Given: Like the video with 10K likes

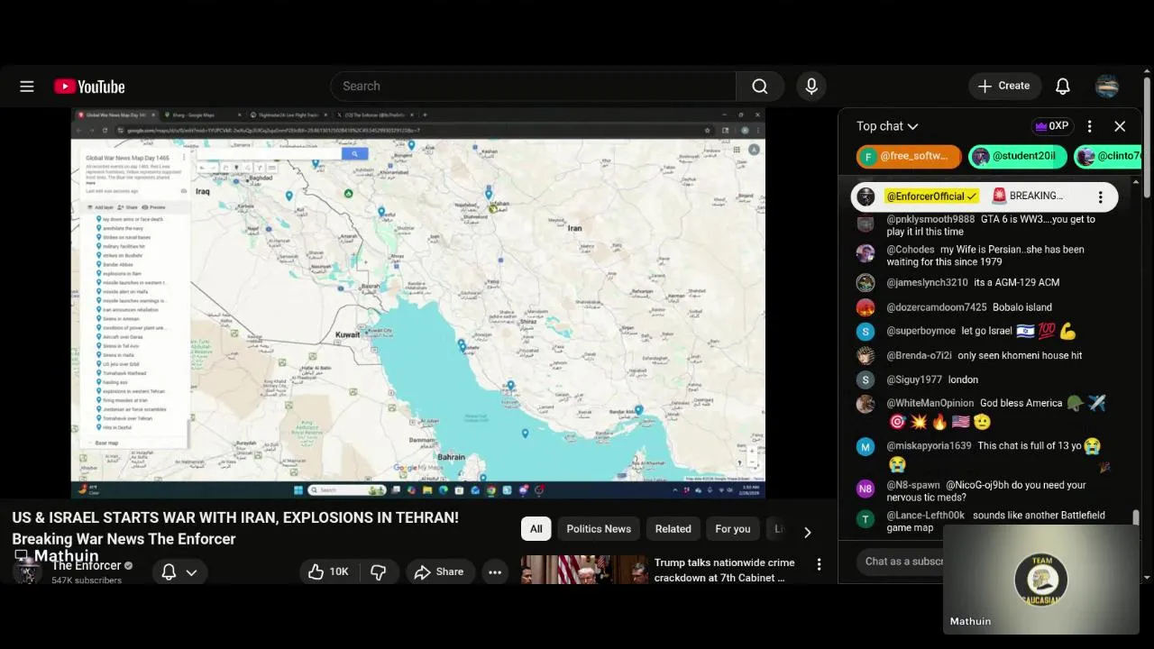Looking at the screenshot, I should pyautogui.click(x=328, y=571).
